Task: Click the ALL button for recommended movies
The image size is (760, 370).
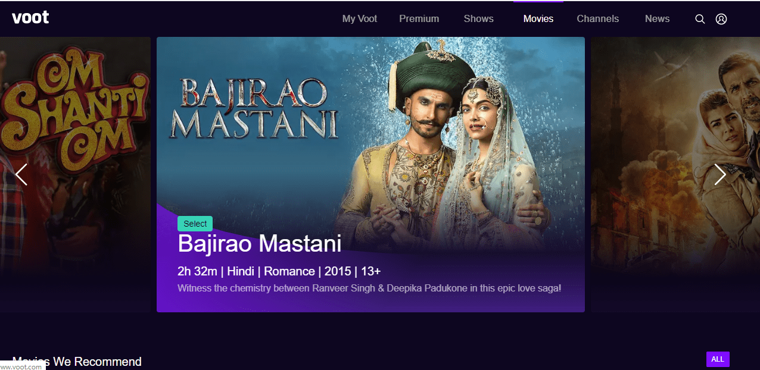Action: click(718, 359)
